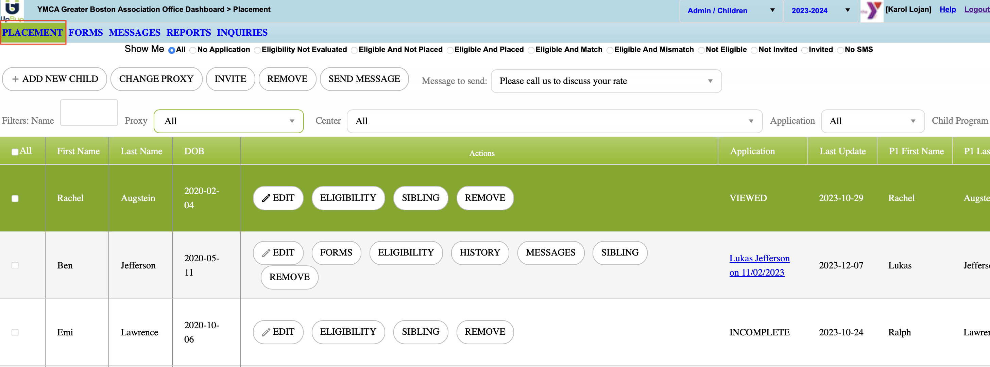
Task: Open Ben Jefferson's HISTORY button
Action: coord(479,252)
